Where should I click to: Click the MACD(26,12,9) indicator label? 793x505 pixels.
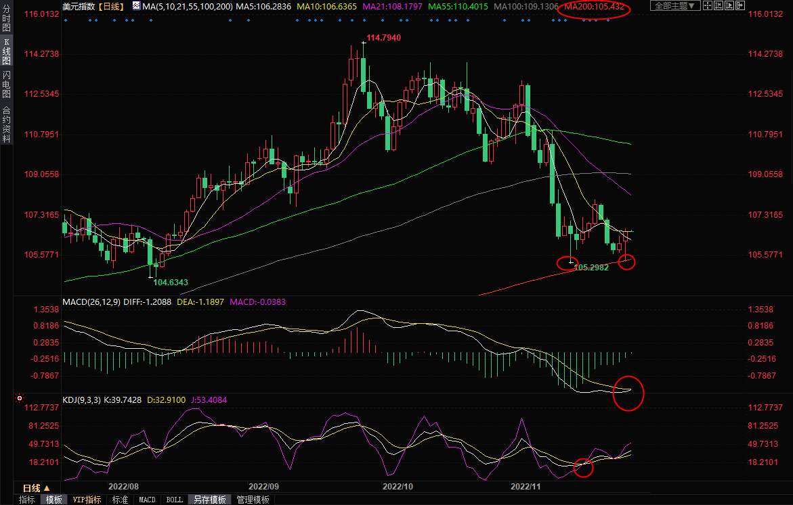(x=91, y=302)
